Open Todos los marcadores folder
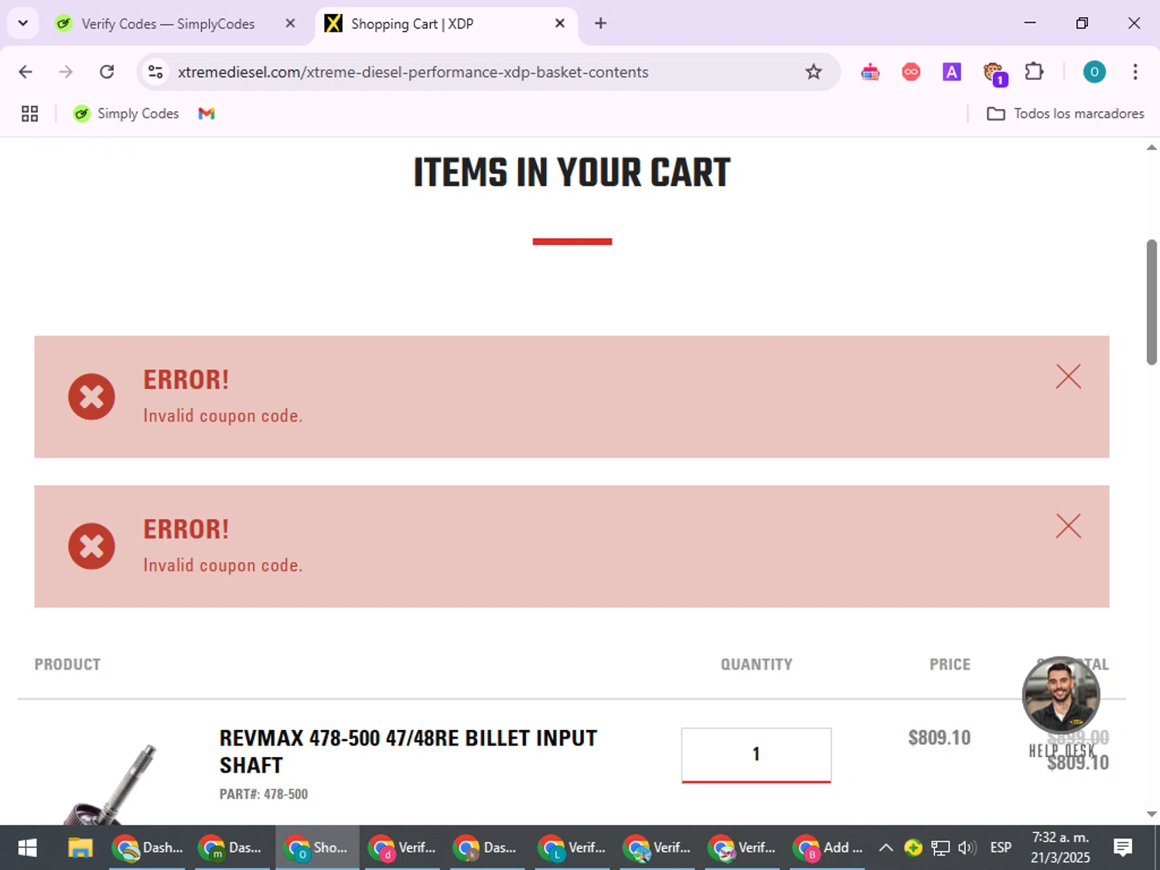Screen dimensions: 1160x870 pos(1065,114)
